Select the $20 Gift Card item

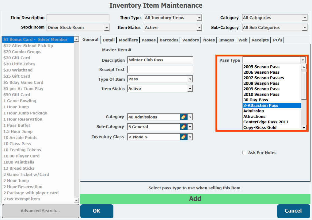(17, 58)
